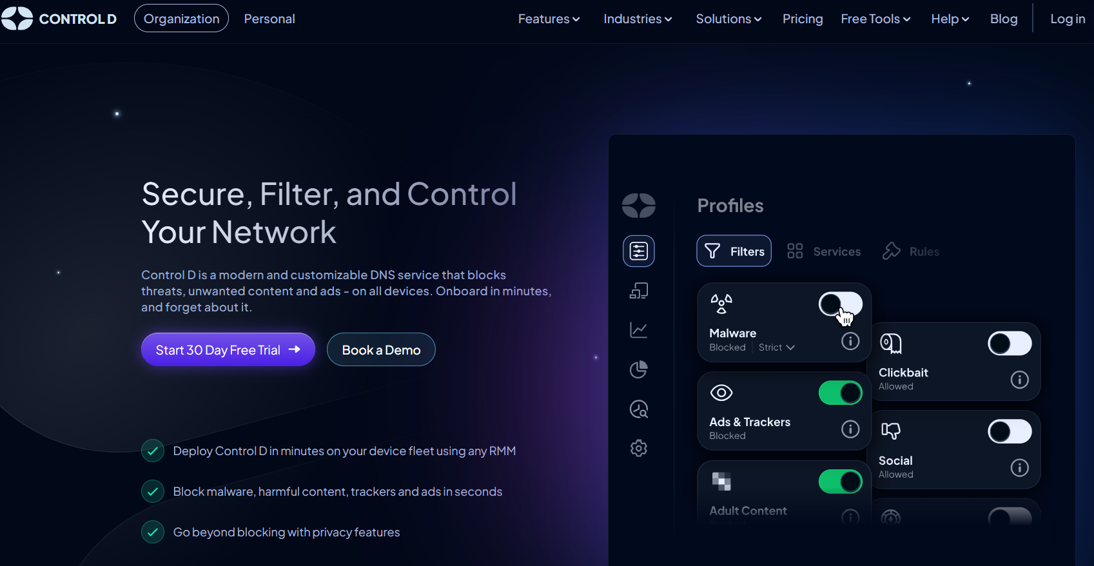This screenshot has width=1094, height=566.
Task: Click the Adult Content pixelated icon
Action: tap(721, 481)
